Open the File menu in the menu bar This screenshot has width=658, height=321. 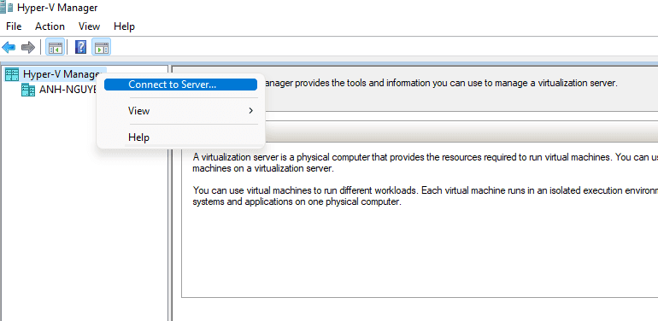[x=14, y=26]
